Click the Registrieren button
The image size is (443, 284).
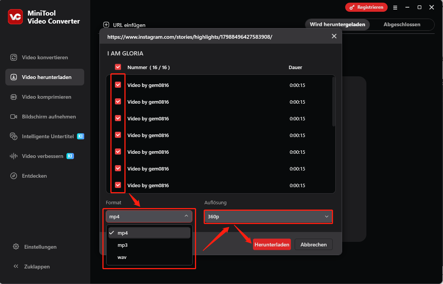click(x=366, y=7)
